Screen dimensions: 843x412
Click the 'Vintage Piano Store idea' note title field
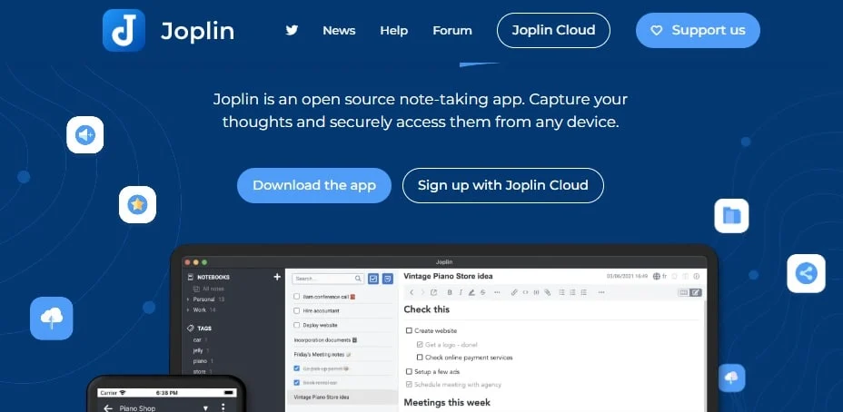(x=448, y=276)
